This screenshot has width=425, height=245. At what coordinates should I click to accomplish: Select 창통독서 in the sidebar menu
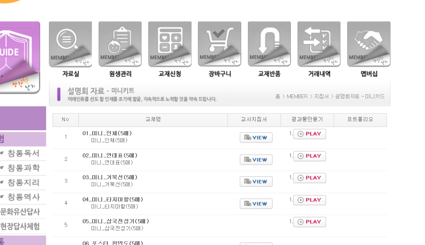click(x=23, y=153)
